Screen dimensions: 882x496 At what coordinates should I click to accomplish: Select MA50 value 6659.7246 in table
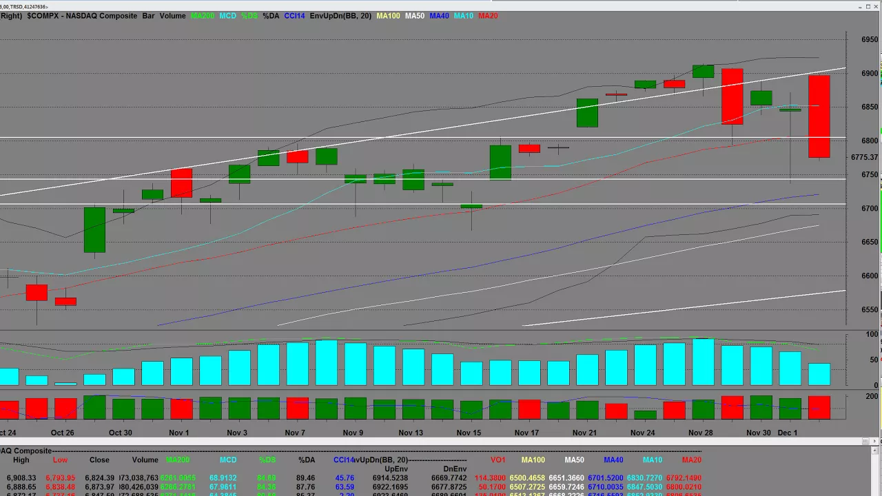pyautogui.click(x=566, y=487)
